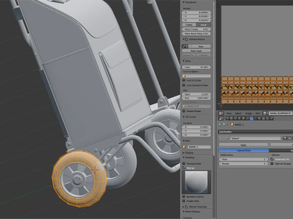This screenshot has width=293, height=219.
Task: Click the Subsurf modifier type icon
Action: tap(227, 138)
